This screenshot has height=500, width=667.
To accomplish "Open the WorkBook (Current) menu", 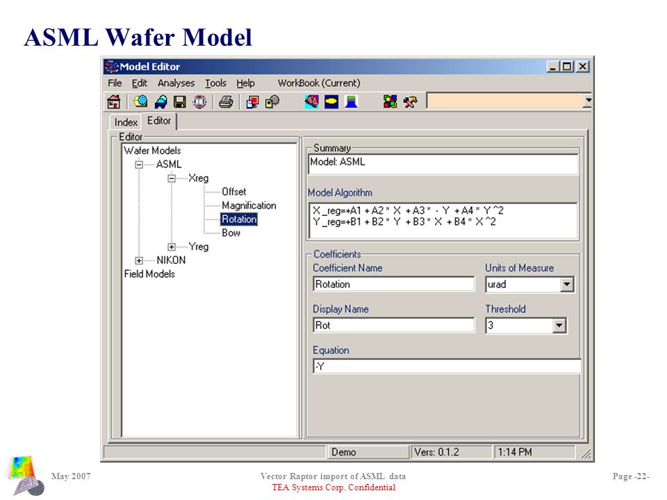I will click(x=319, y=83).
